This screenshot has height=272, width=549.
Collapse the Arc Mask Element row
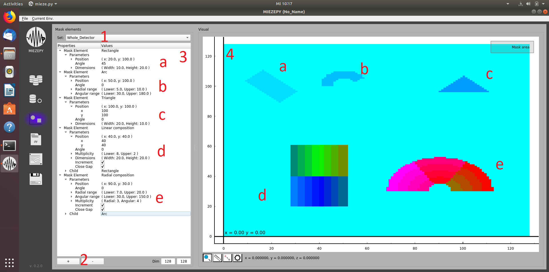[60, 72]
